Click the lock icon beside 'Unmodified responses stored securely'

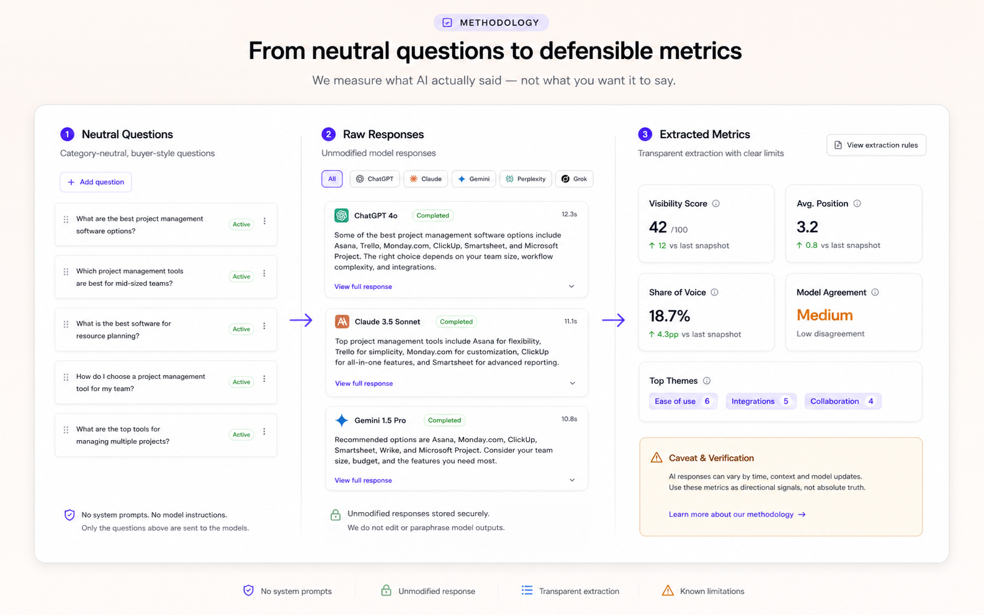[x=336, y=515]
